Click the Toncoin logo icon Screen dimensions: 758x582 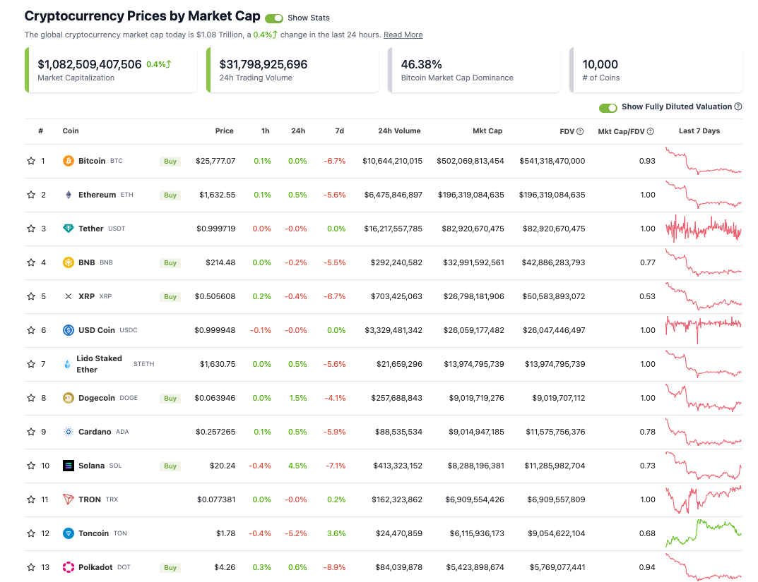(69, 533)
